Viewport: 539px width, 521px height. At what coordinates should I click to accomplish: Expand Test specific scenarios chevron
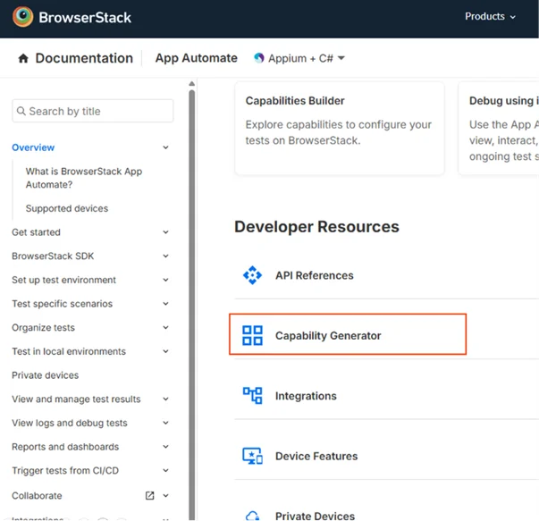[x=165, y=304]
